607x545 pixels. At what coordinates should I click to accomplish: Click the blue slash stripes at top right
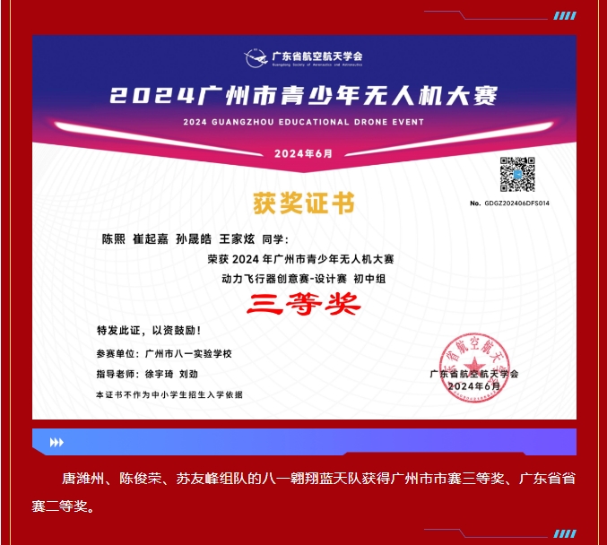(x=564, y=15)
